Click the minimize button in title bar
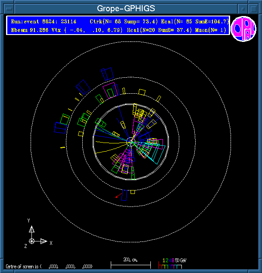Viewport: 262px width, 273px height. [x=243, y=8]
